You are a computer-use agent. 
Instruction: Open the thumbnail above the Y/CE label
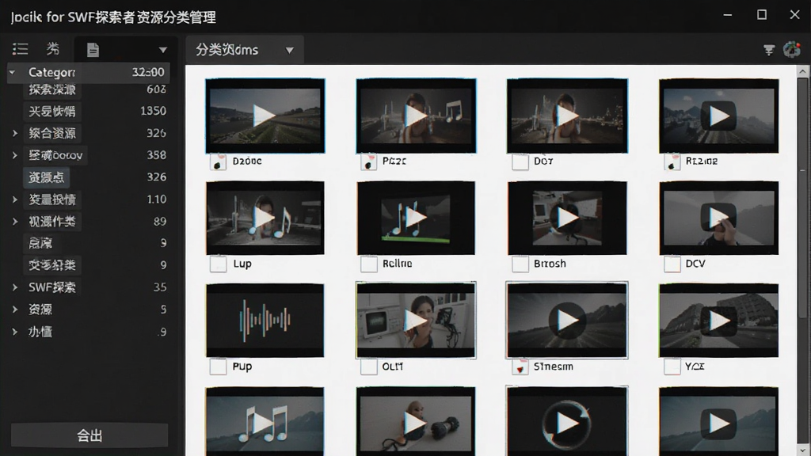click(718, 320)
